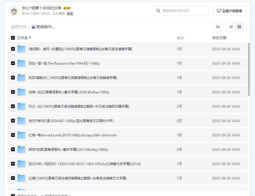The height and width of the screenshot is (196, 255).
Task: Click folder icon for 高畑勲 歲月~的童話 row
Action: click(x=21, y=49)
